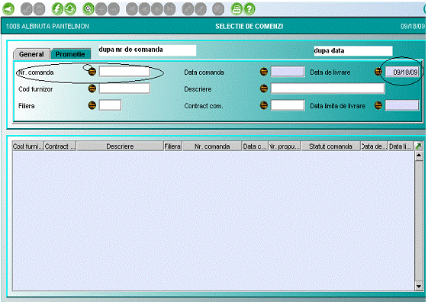The image size is (428, 302).
Task: Click the green printer icon
Action: coord(237,9)
